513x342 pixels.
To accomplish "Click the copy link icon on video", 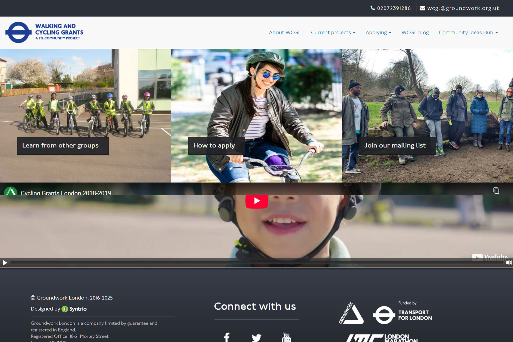I will pyautogui.click(x=496, y=191).
